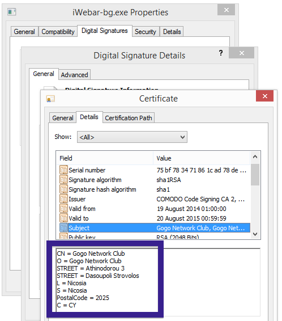The image size is (282, 321).
Task: Click the '19 August 2014 01:00:00' value
Action: pyautogui.click(x=191, y=209)
